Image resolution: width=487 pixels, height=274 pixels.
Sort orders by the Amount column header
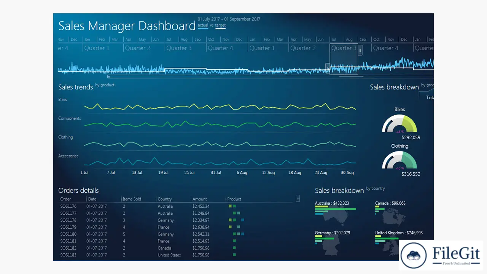click(x=200, y=199)
